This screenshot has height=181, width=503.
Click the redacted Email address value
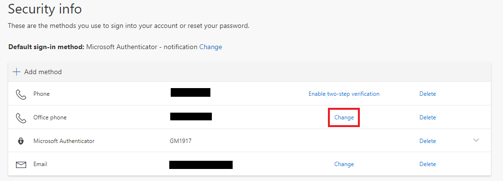coord(201,165)
